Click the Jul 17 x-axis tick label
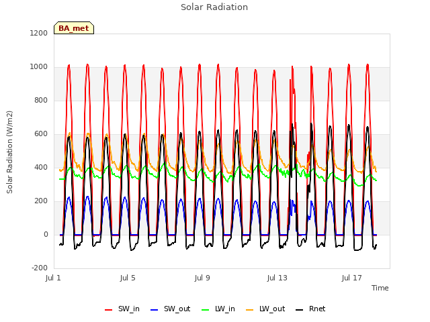 click(x=352, y=278)
